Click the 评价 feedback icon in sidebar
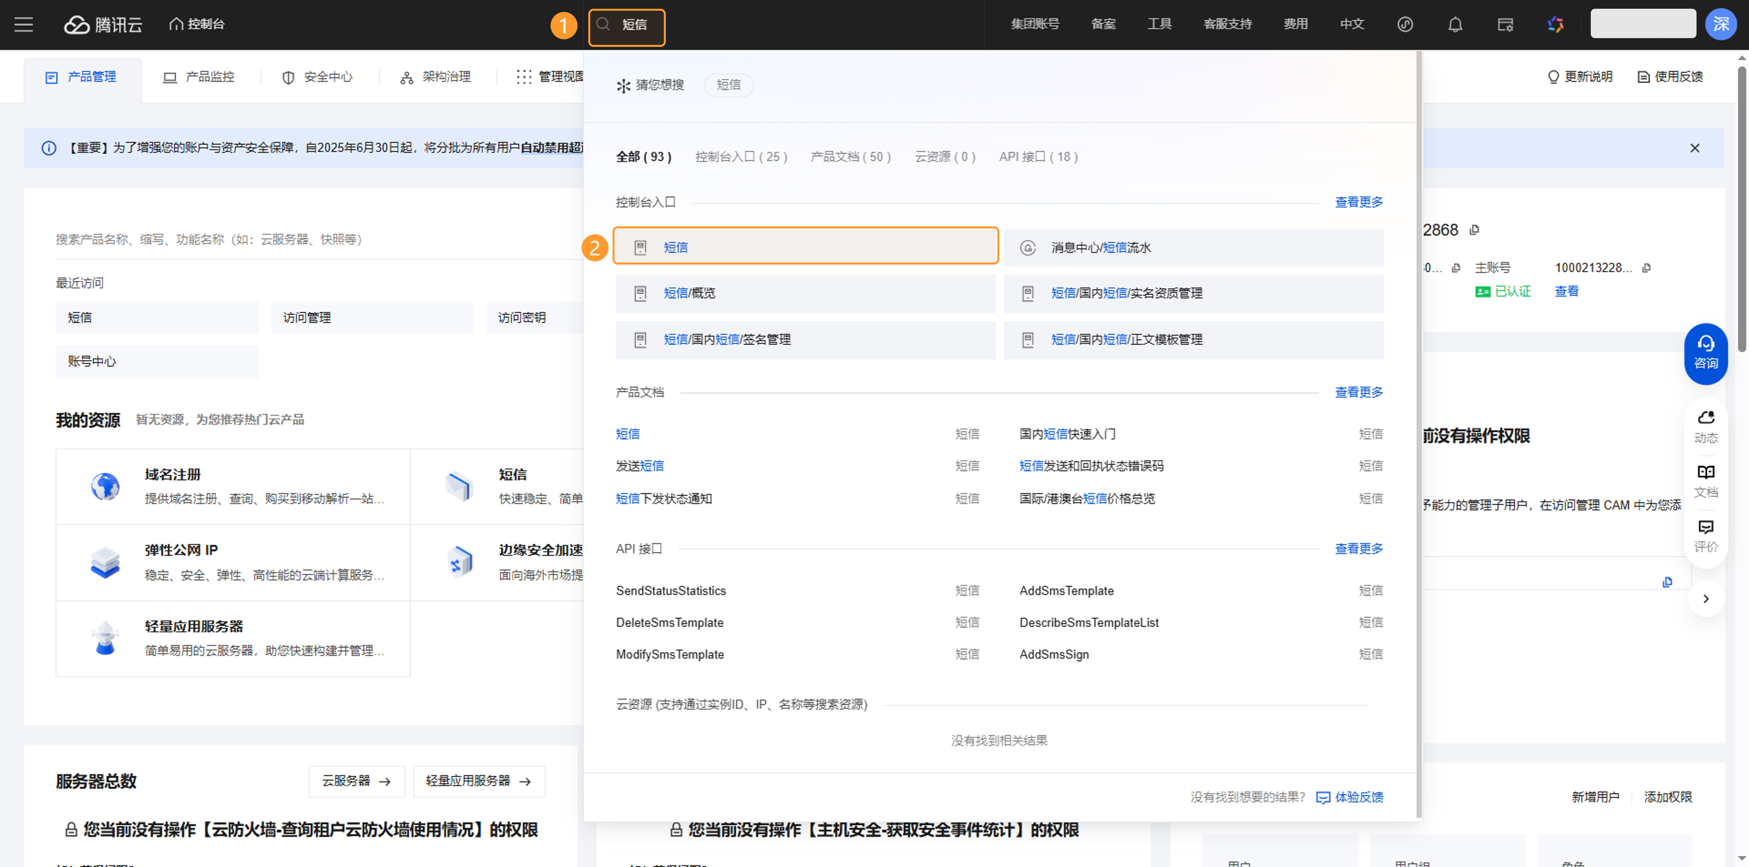This screenshot has width=1749, height=867. pos(1705,535)
